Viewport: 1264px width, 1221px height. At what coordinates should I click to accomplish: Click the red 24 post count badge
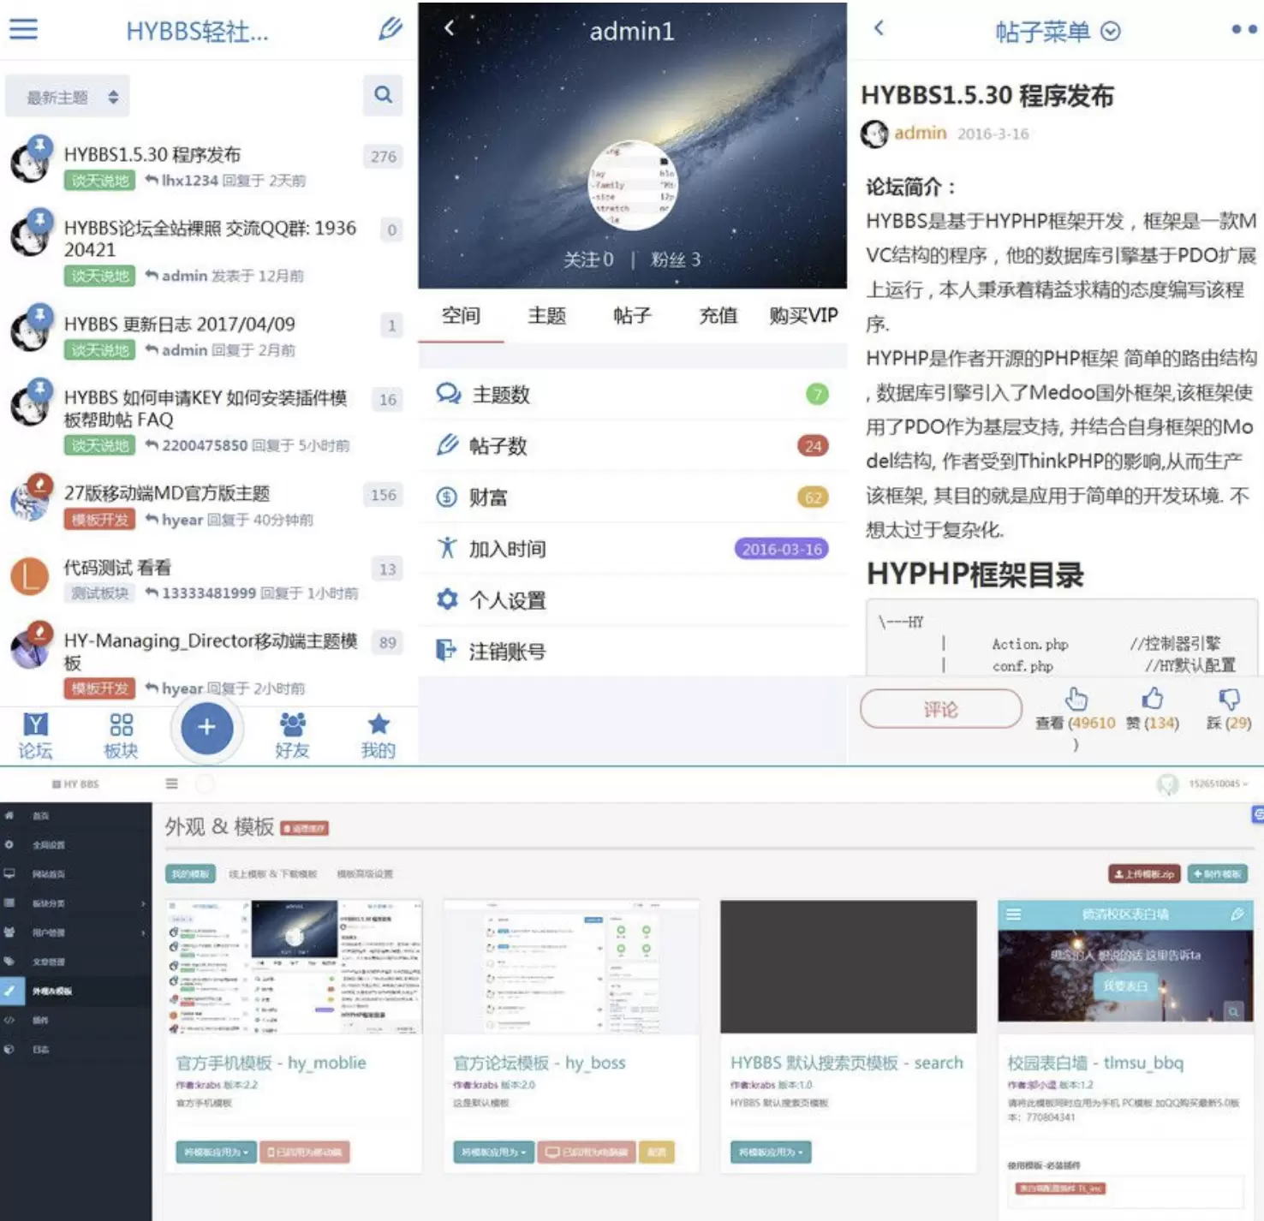pos(813,446)
